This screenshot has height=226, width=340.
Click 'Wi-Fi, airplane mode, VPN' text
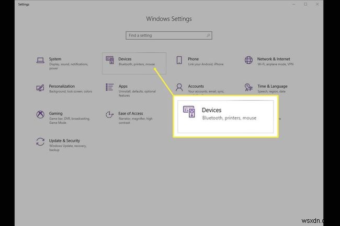coord(275,64)
